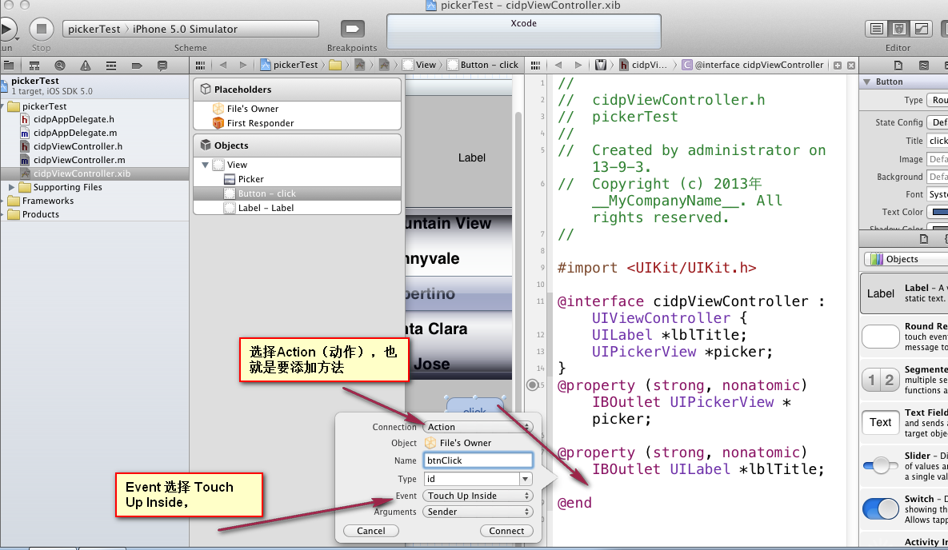
Task: Click the Automatic tuxedo icon in assistant jump bar
Action: [600, 66]
